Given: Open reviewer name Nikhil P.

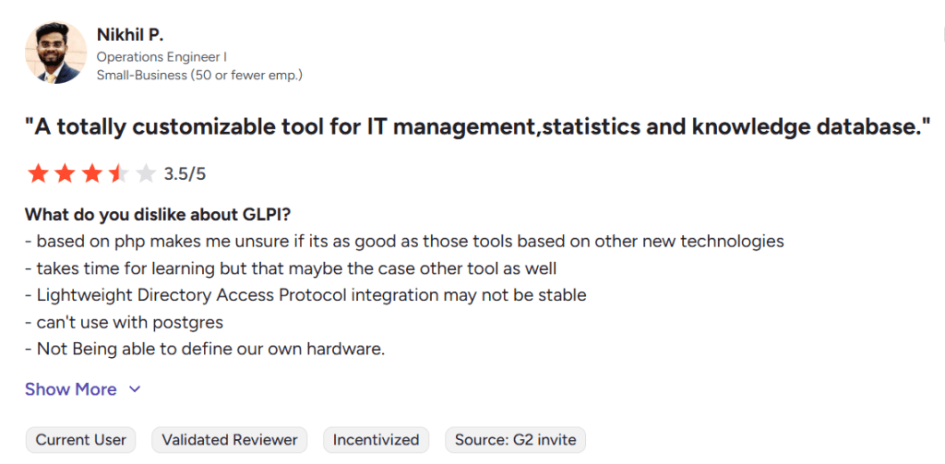Looking at the screenshot, I should tap(130, 35).
